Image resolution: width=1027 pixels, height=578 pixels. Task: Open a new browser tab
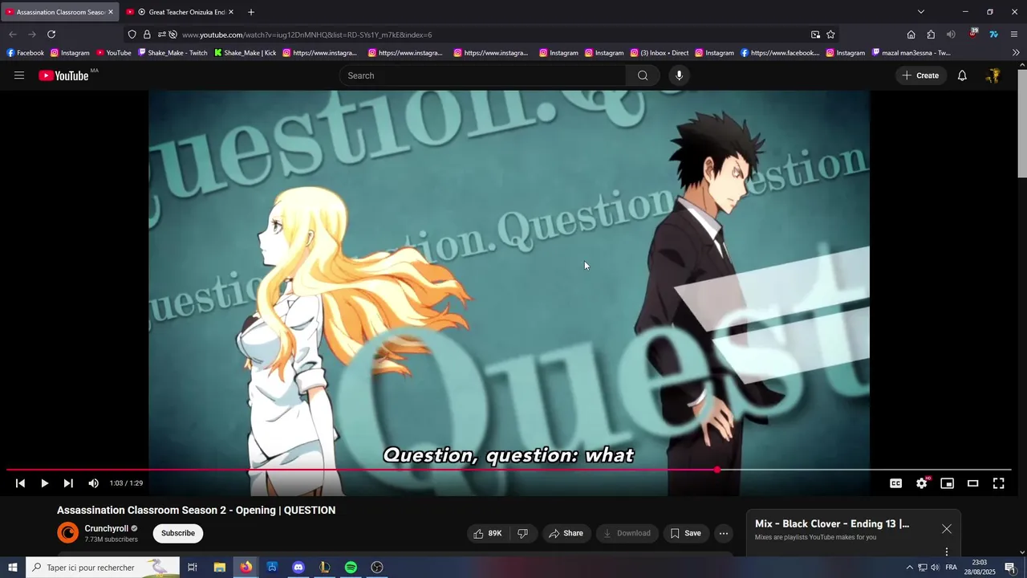click(x=251, y=12)
